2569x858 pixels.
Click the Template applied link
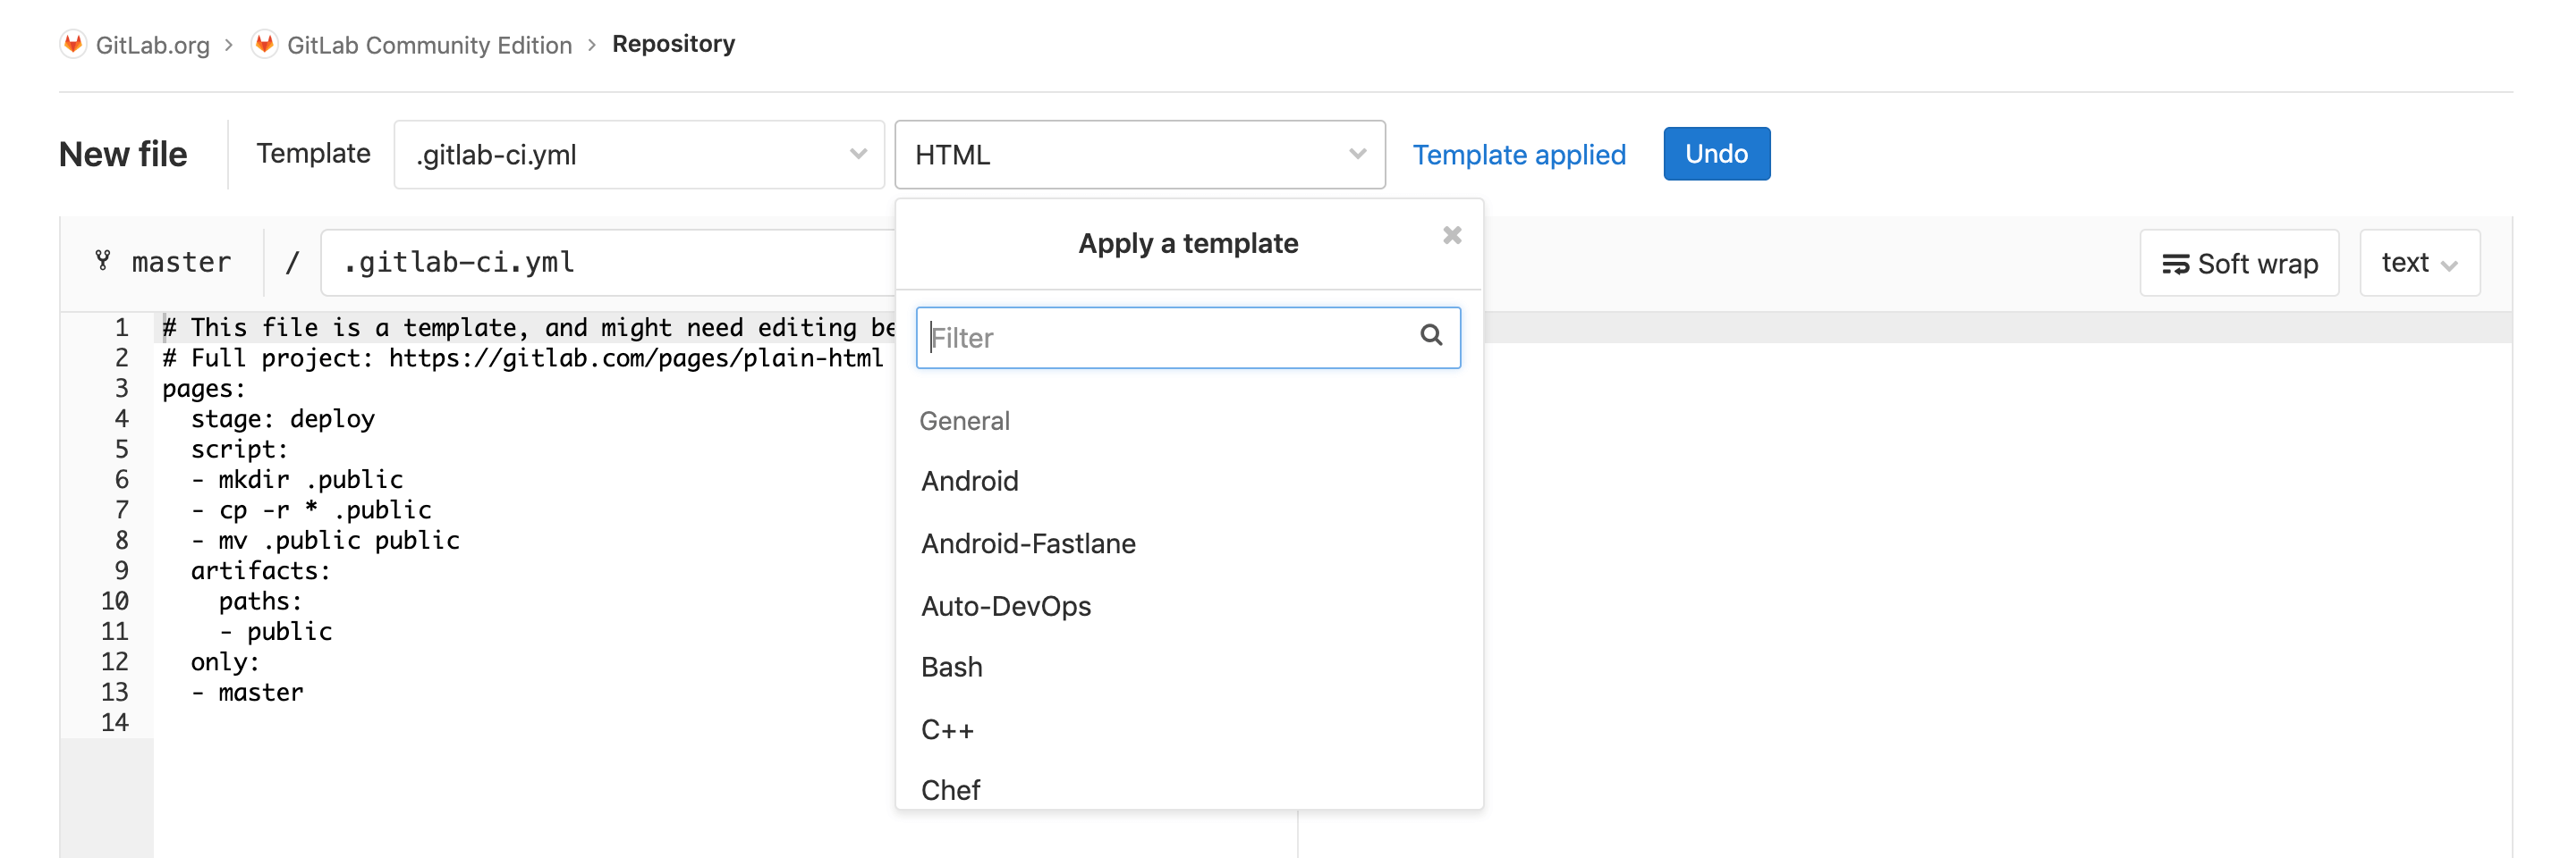click(1519, 155)
